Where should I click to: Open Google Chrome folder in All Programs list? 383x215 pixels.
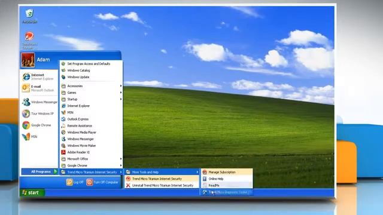[x=92, y=165]
